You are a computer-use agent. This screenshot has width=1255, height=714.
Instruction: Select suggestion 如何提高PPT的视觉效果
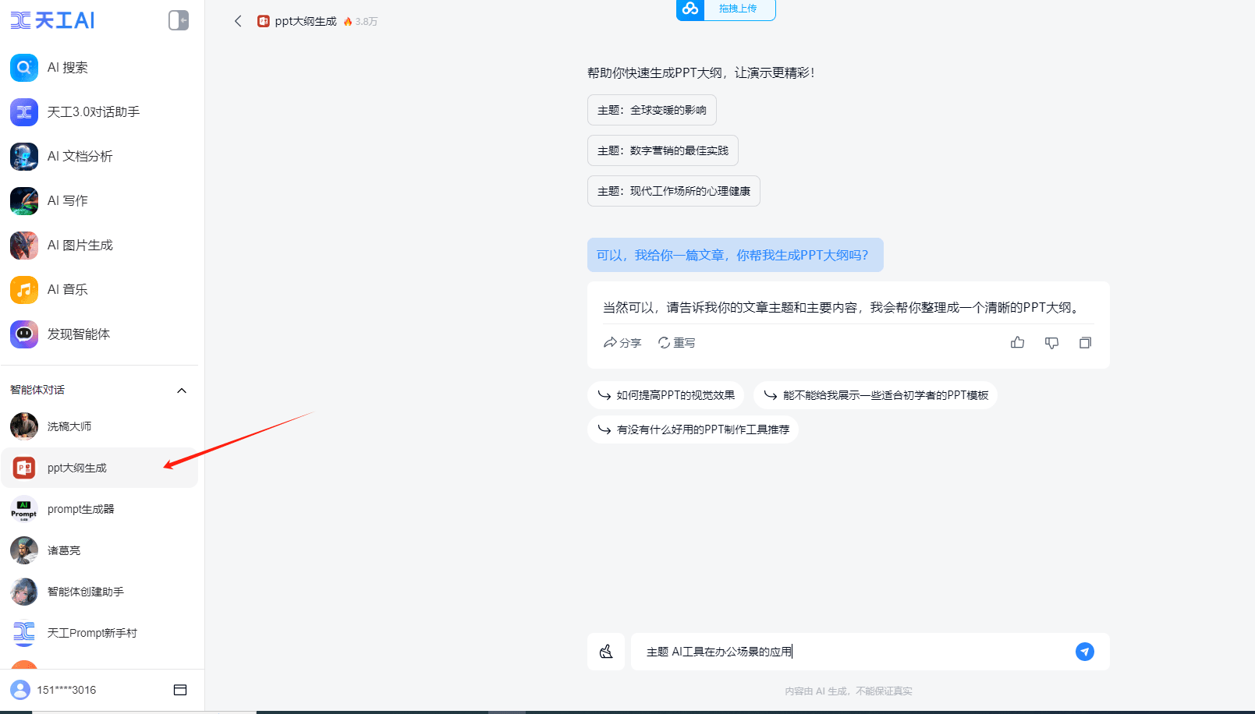(665, 395)
